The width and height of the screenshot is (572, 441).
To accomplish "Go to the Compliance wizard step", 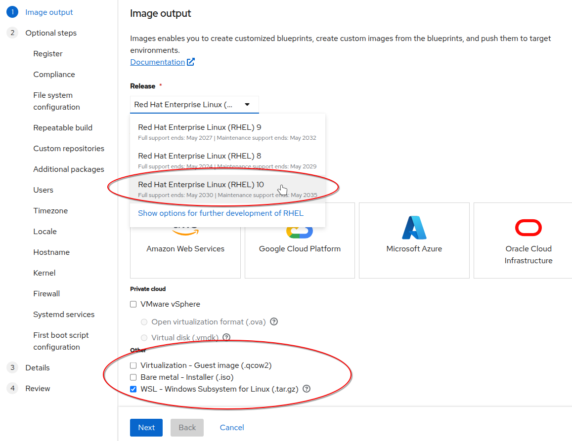I will [54, 75].
